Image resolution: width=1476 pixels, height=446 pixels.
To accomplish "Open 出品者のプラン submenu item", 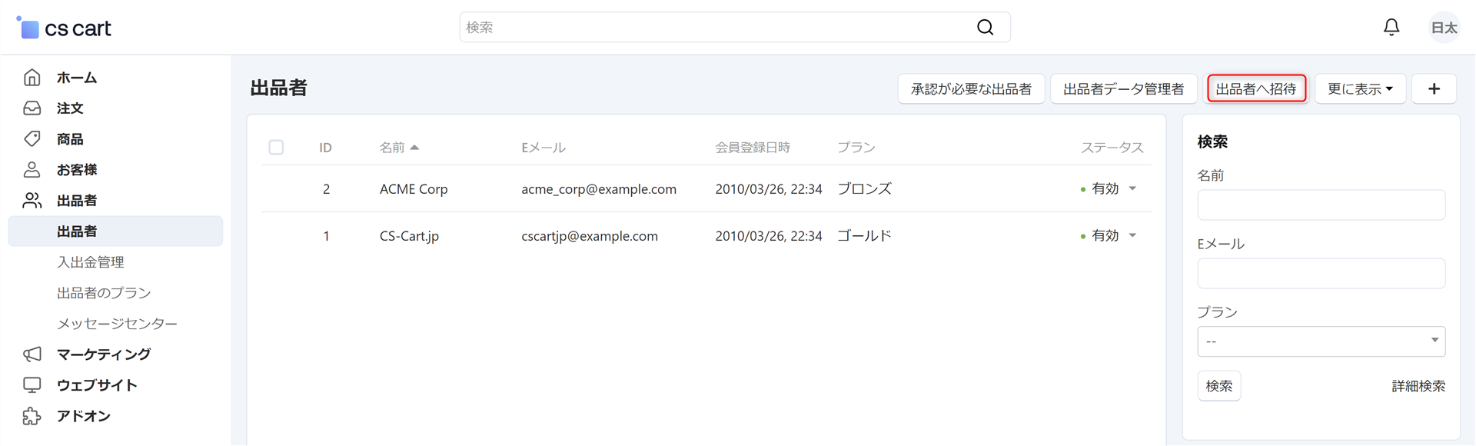I will pyautogui.click(x=104, y=293).
